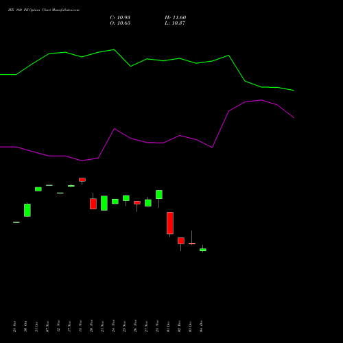Click the high value 'H: 11.60'
Viewport: 343px width, 343px height.
point(175,18)
